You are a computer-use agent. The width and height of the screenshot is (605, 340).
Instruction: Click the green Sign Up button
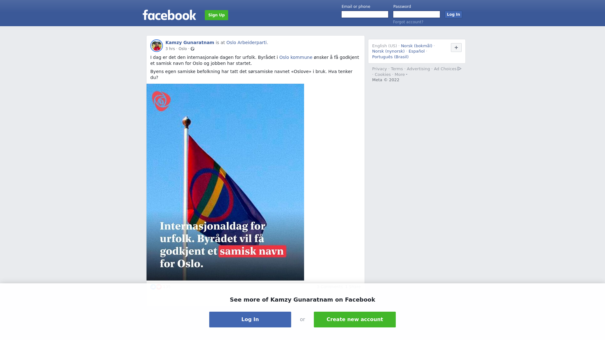pos(216,15)
